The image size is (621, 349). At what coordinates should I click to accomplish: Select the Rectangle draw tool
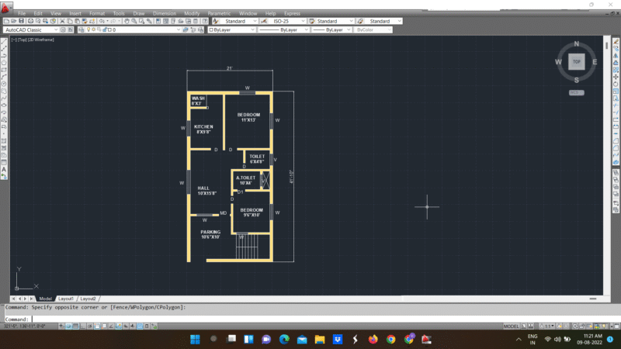point(4,71)
